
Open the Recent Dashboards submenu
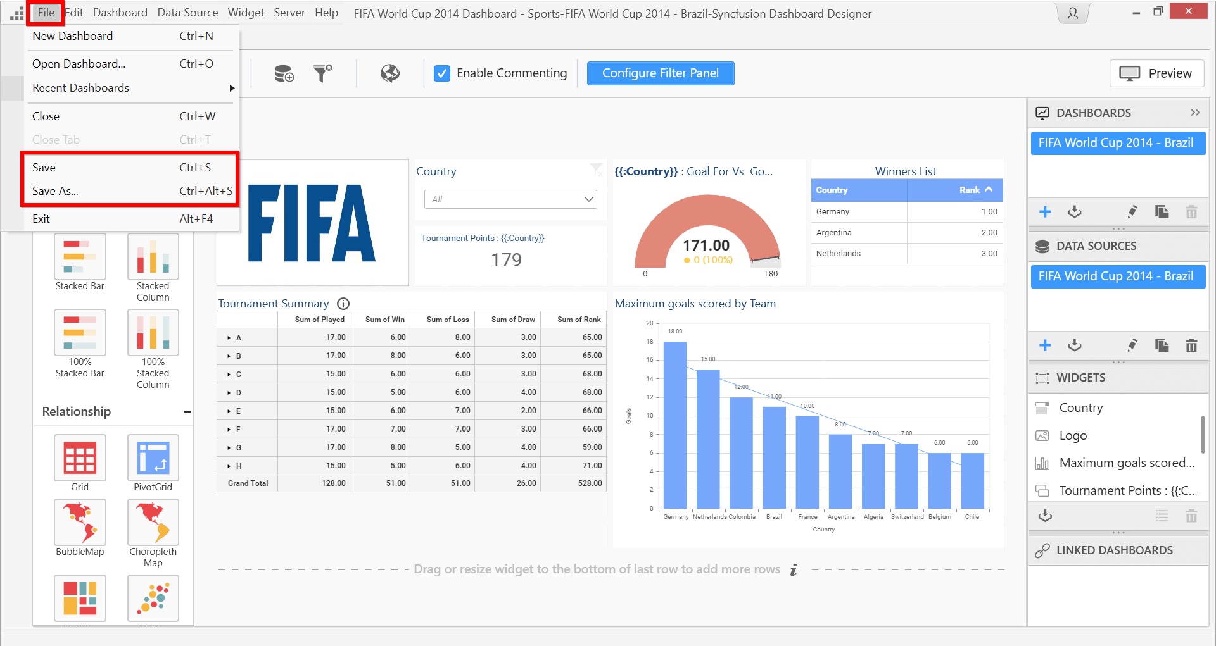pyautogui.click(x=132, y=88)
